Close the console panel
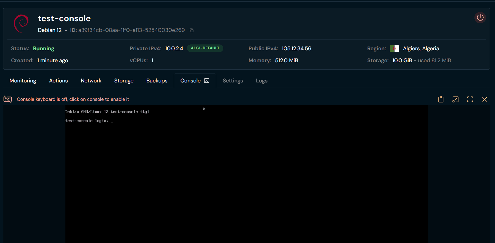This screenshot has height=243, width=495. (x=485, y=99)
